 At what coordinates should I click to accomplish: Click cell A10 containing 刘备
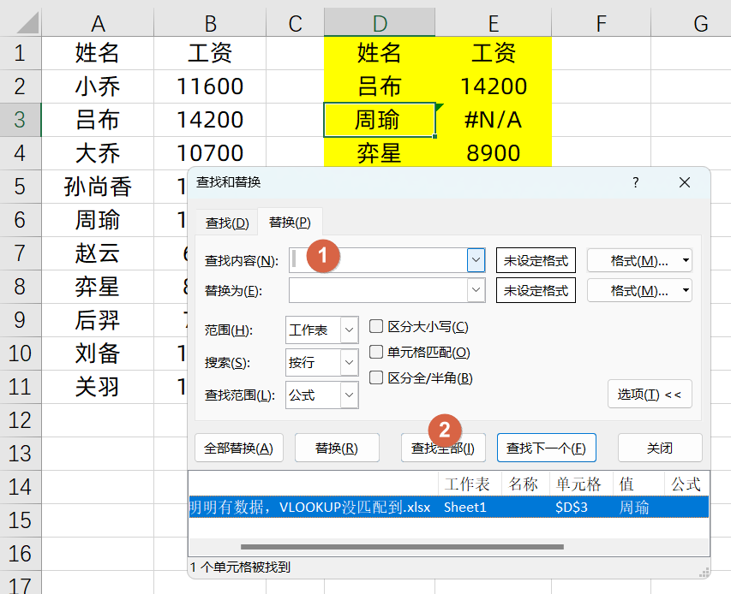click(98, 353)
